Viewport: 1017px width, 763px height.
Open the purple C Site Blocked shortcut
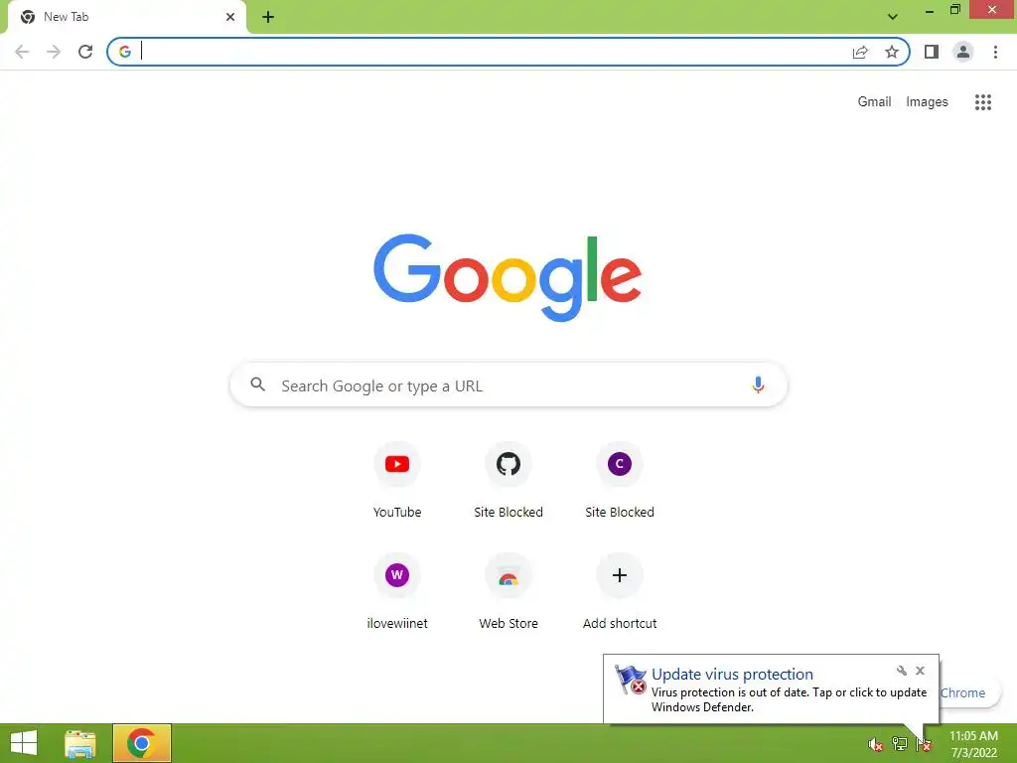coord(620,480)
